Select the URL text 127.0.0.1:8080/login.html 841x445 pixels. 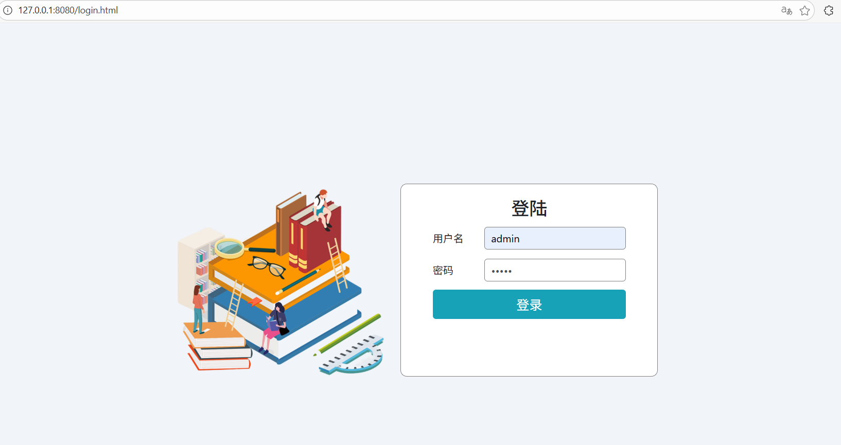point(68,10)
